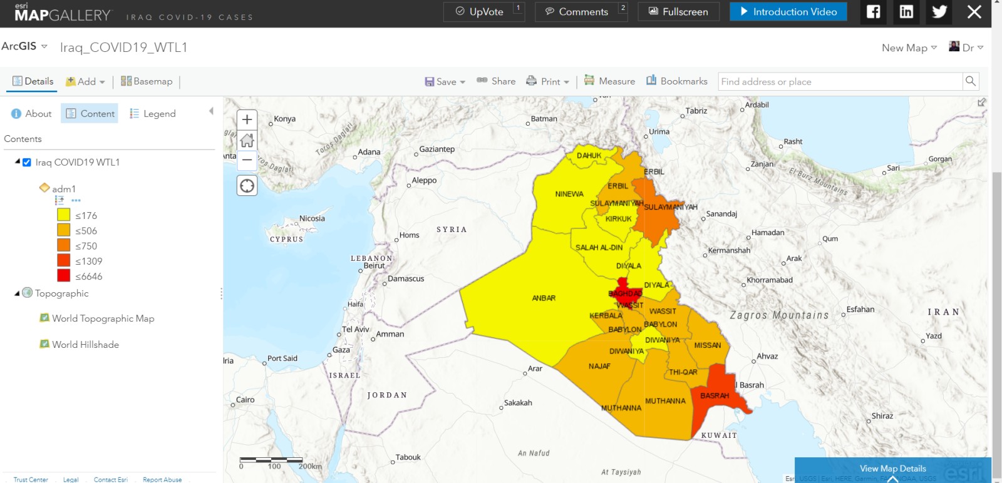Share on Facebook

click(x=873, y=12)
